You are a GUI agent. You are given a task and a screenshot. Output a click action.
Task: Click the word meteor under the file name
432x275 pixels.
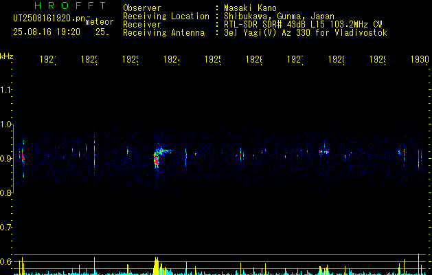click(x=100, y=22)
